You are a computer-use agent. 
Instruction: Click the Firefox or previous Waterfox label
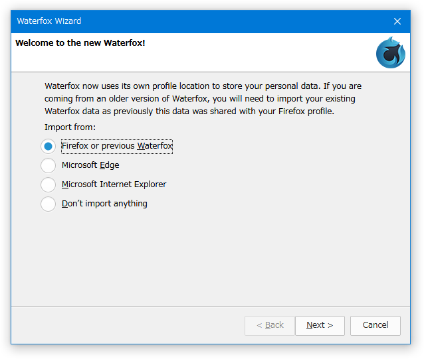coord(117,146)
